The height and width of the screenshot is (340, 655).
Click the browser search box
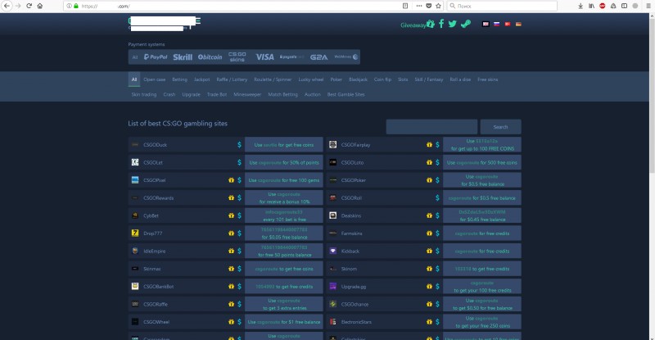tap(502, 6)
